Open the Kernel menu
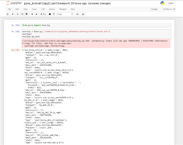Screen dimensions: 183x145 click(x=52, y=9)
